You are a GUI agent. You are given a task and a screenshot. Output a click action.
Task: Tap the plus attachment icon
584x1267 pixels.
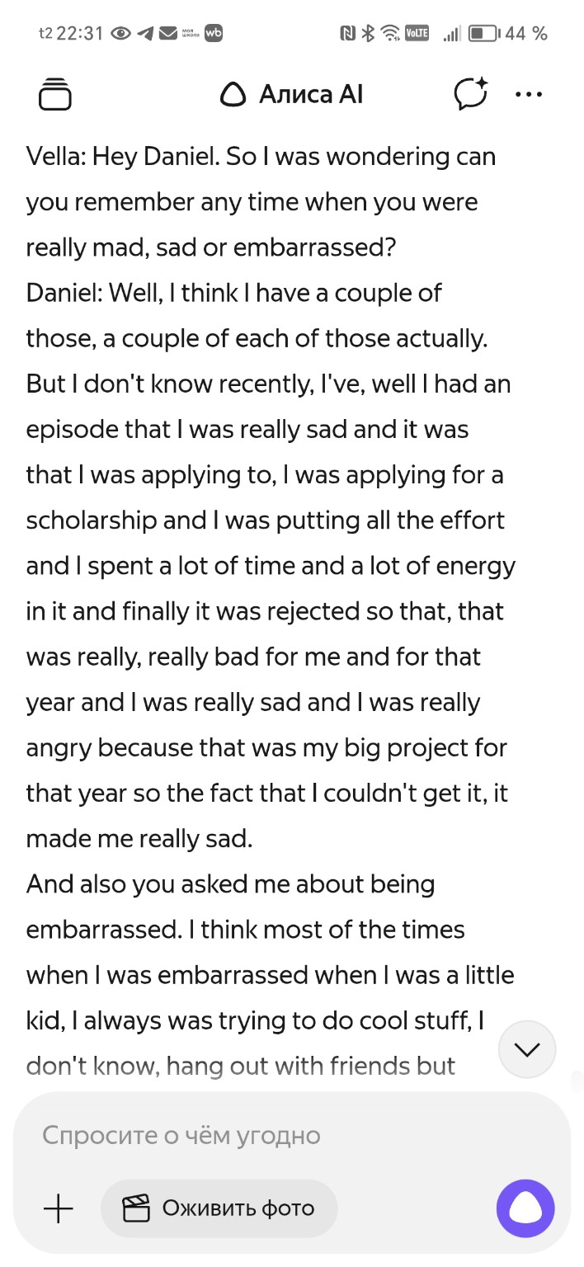point(58,1209)
